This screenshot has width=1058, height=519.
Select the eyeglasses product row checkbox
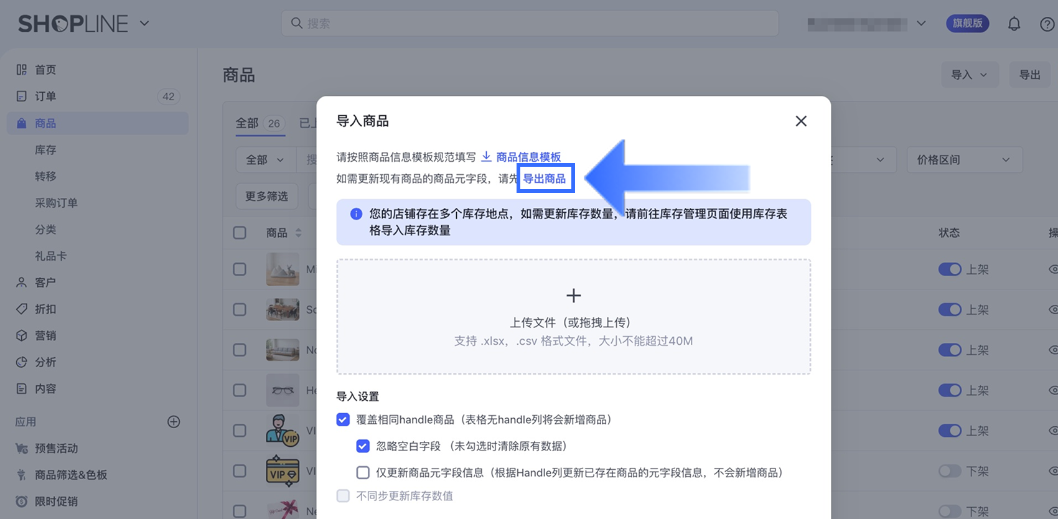pos(240,390)
